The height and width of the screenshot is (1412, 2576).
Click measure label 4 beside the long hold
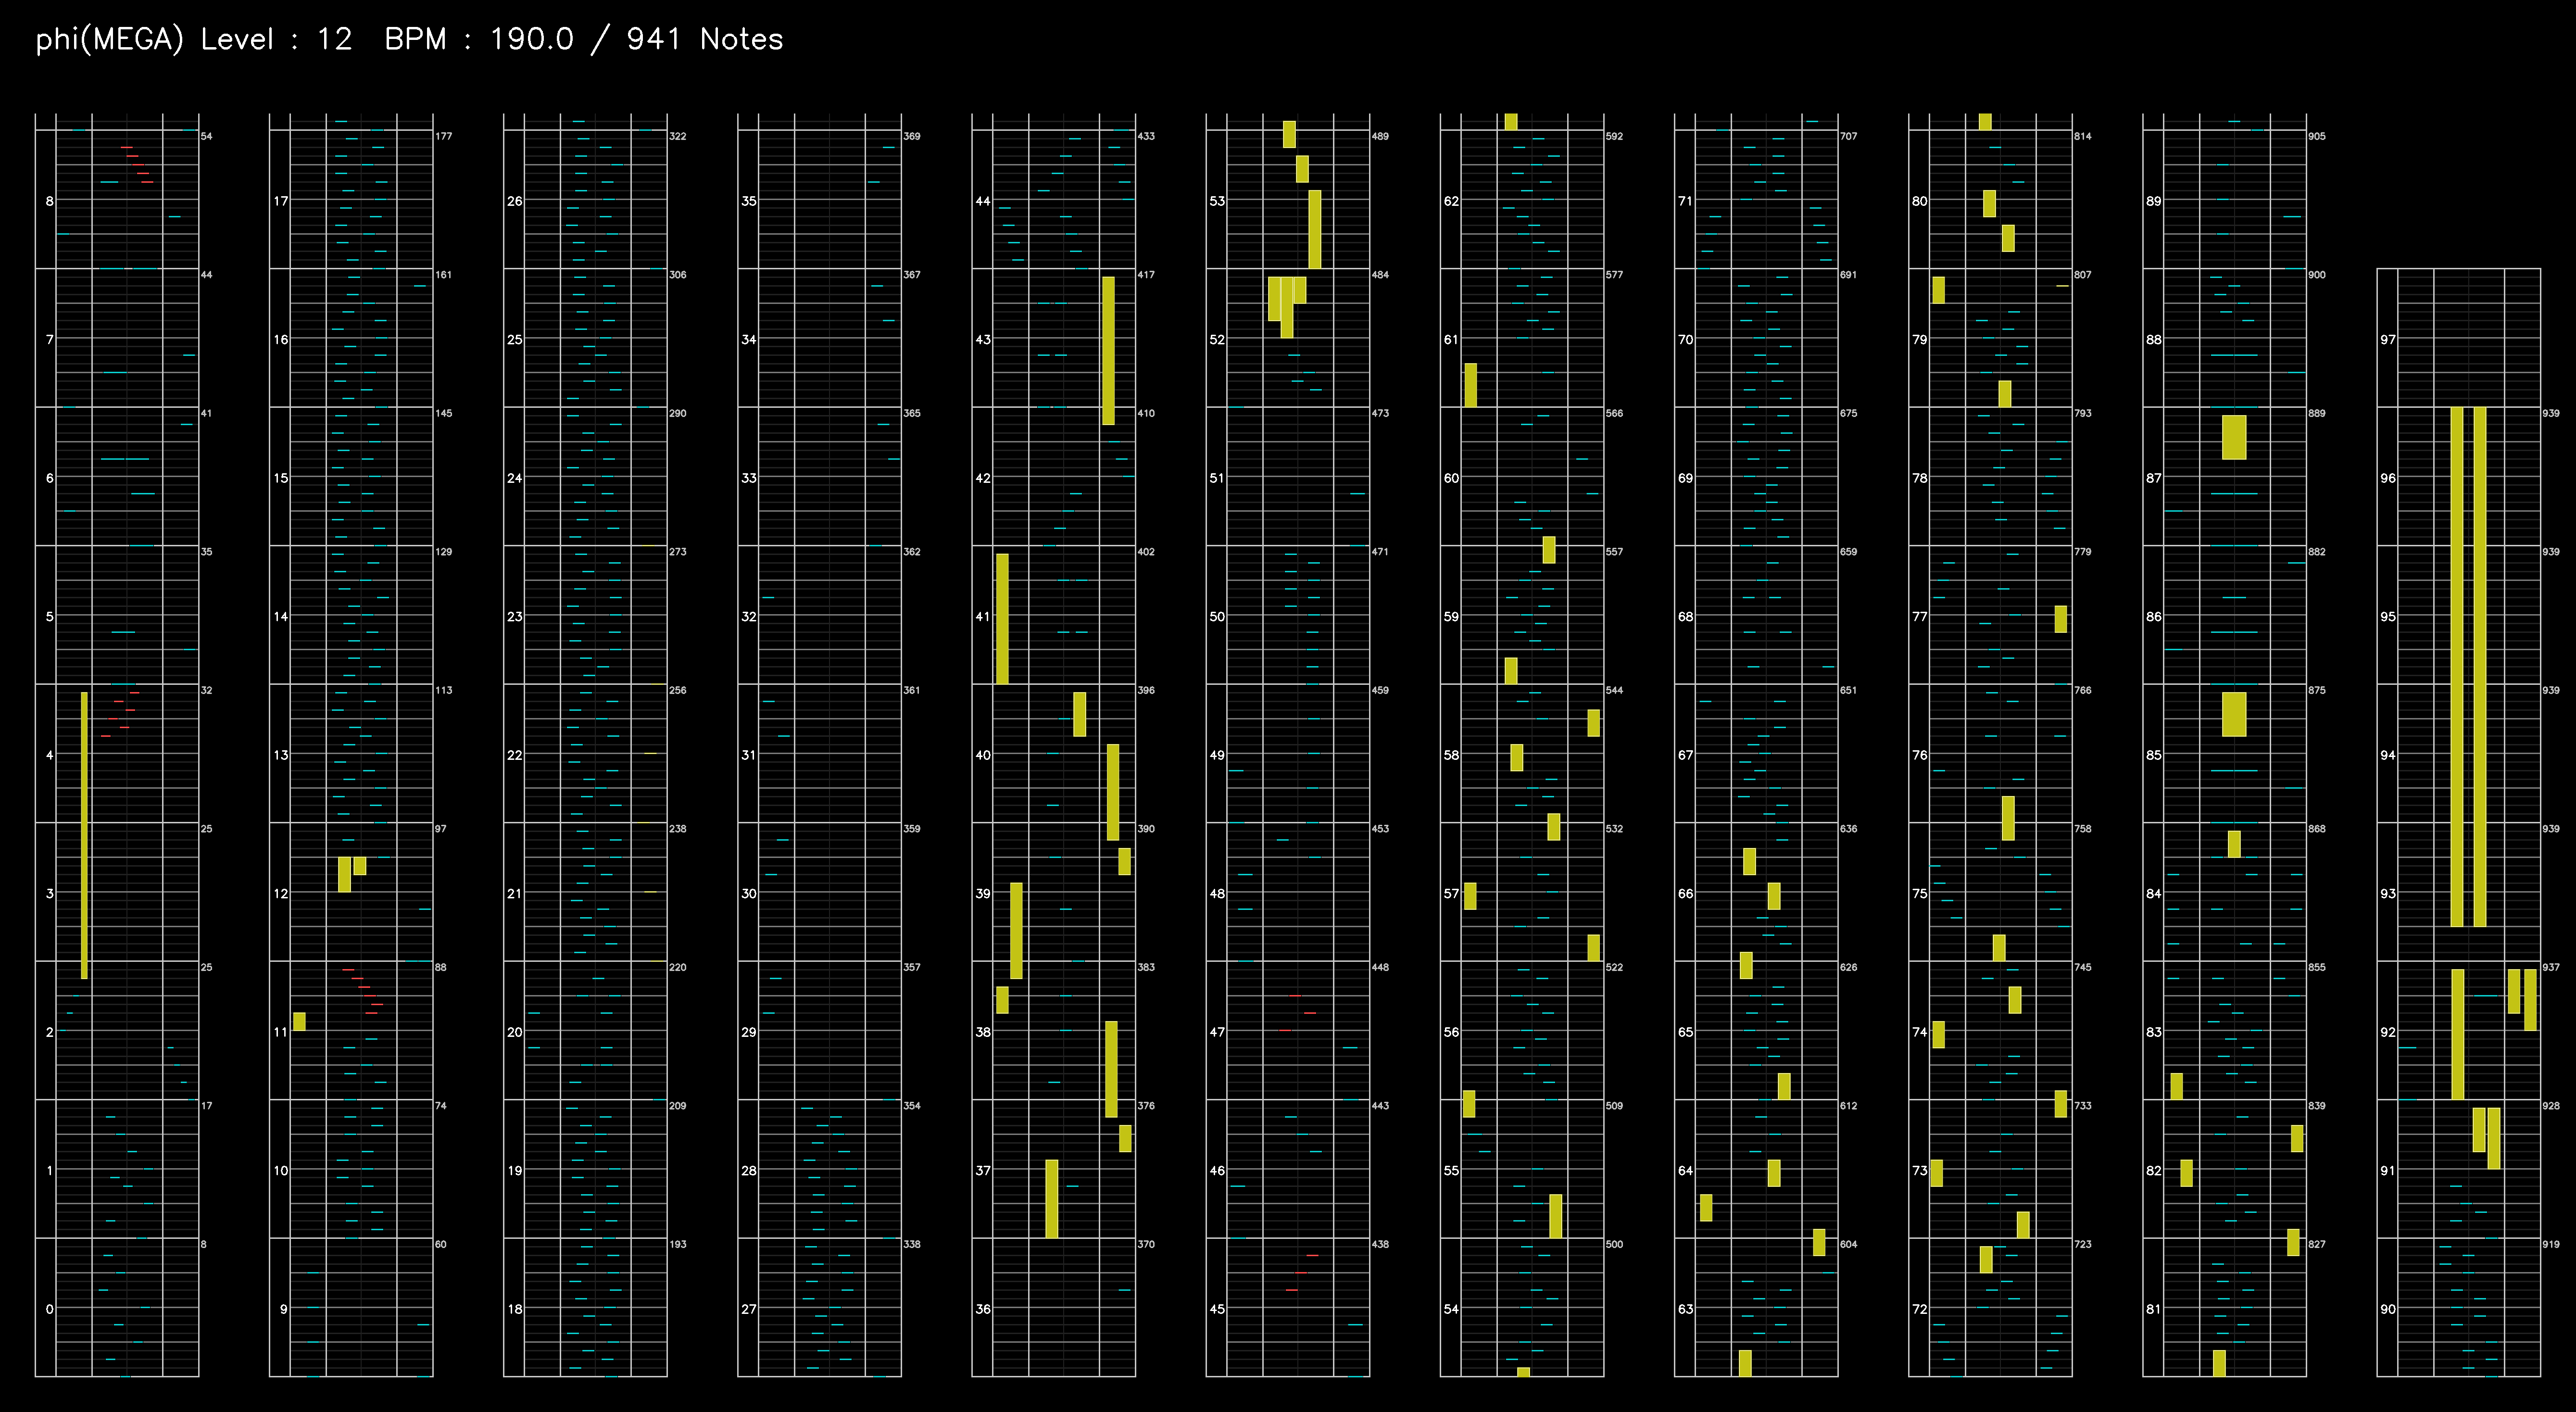(49, 755)
